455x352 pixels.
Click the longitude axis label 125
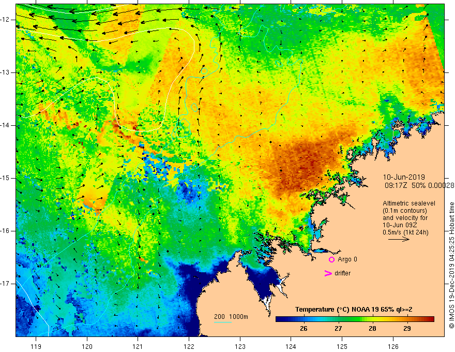pyautogui.click(x=342, y=346)
